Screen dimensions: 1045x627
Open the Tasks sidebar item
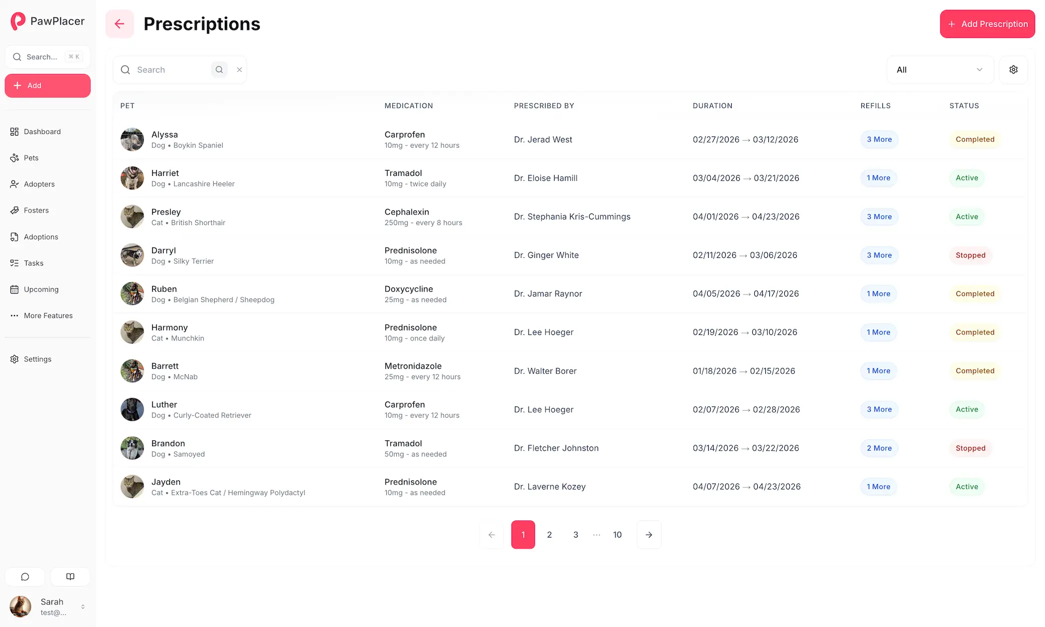click(34, 263)
